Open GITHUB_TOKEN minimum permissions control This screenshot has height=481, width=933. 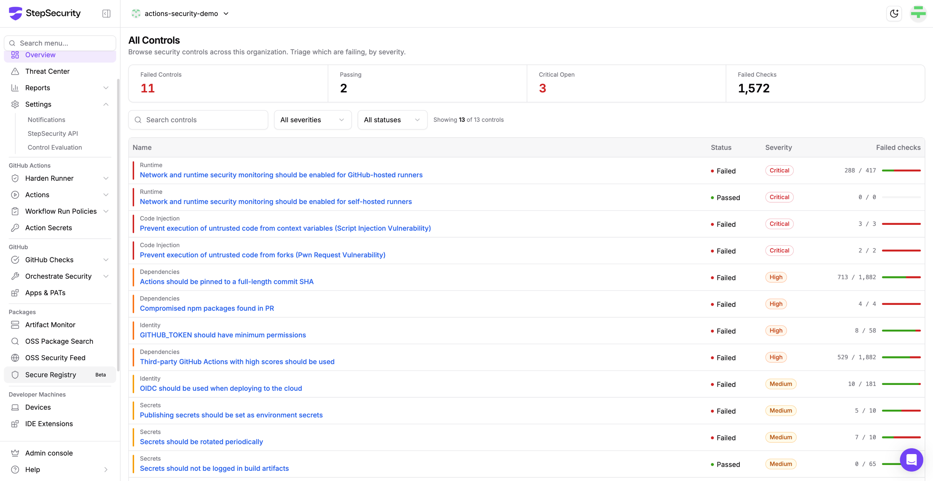pyautogui.click(x=223, y=335)
